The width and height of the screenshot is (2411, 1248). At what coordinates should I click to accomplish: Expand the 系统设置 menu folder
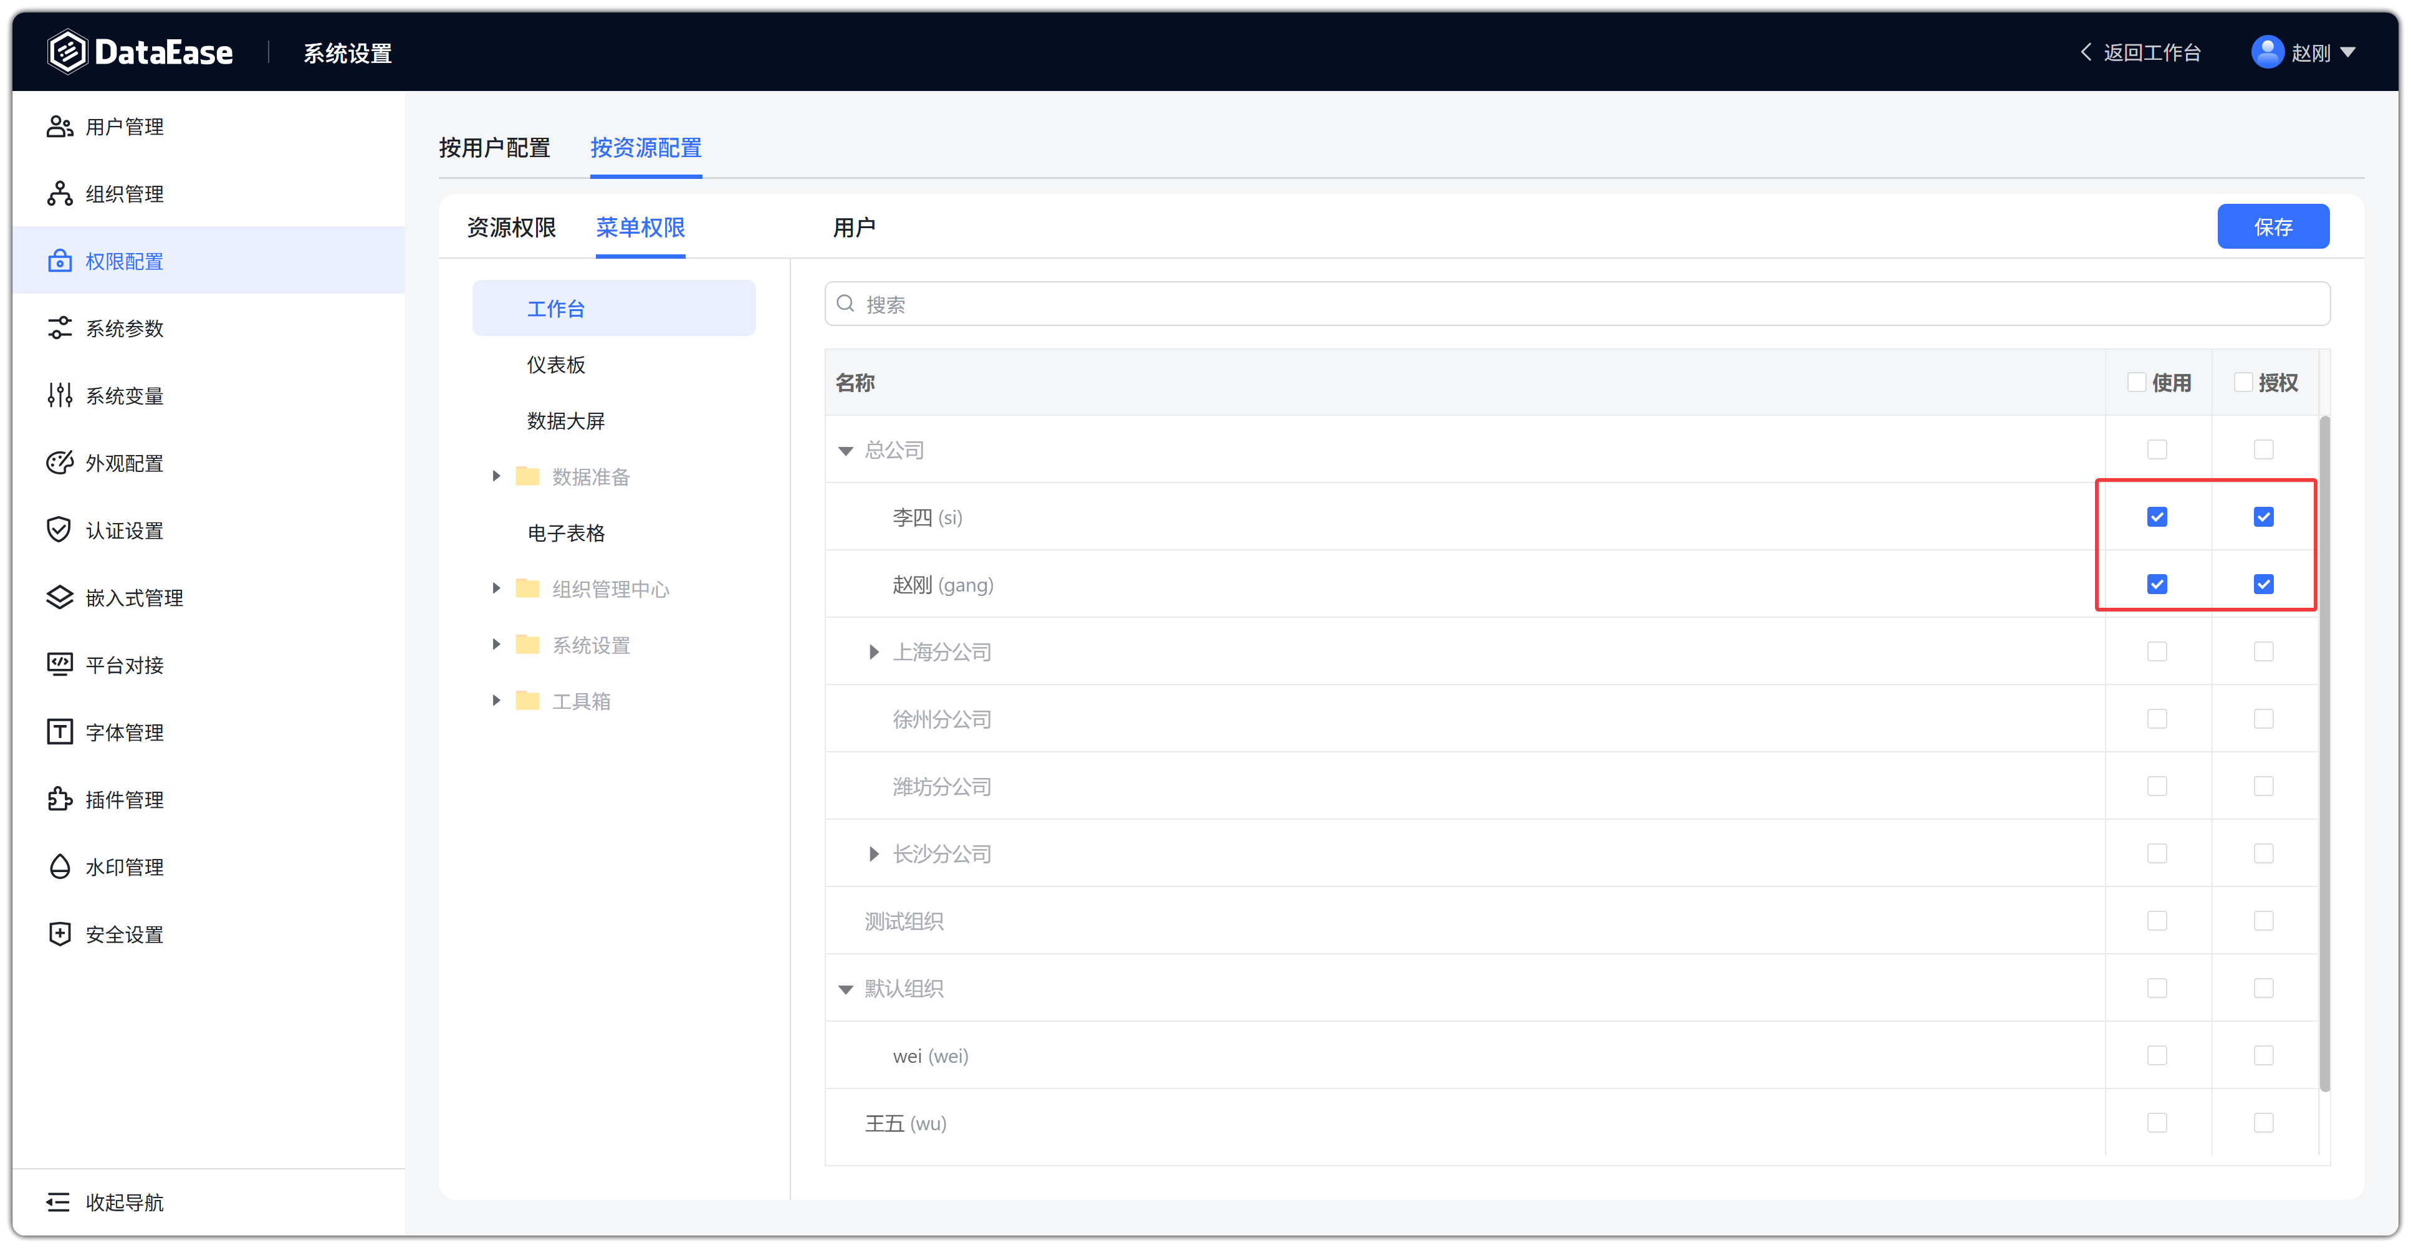(x=496, y=645)
